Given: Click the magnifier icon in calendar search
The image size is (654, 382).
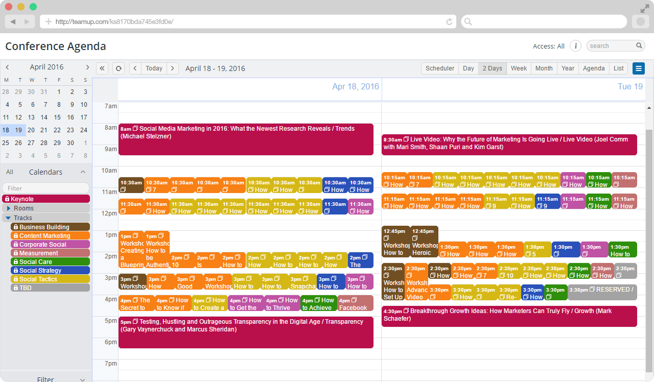Looking at the screenshot, I should pos(639,45).
